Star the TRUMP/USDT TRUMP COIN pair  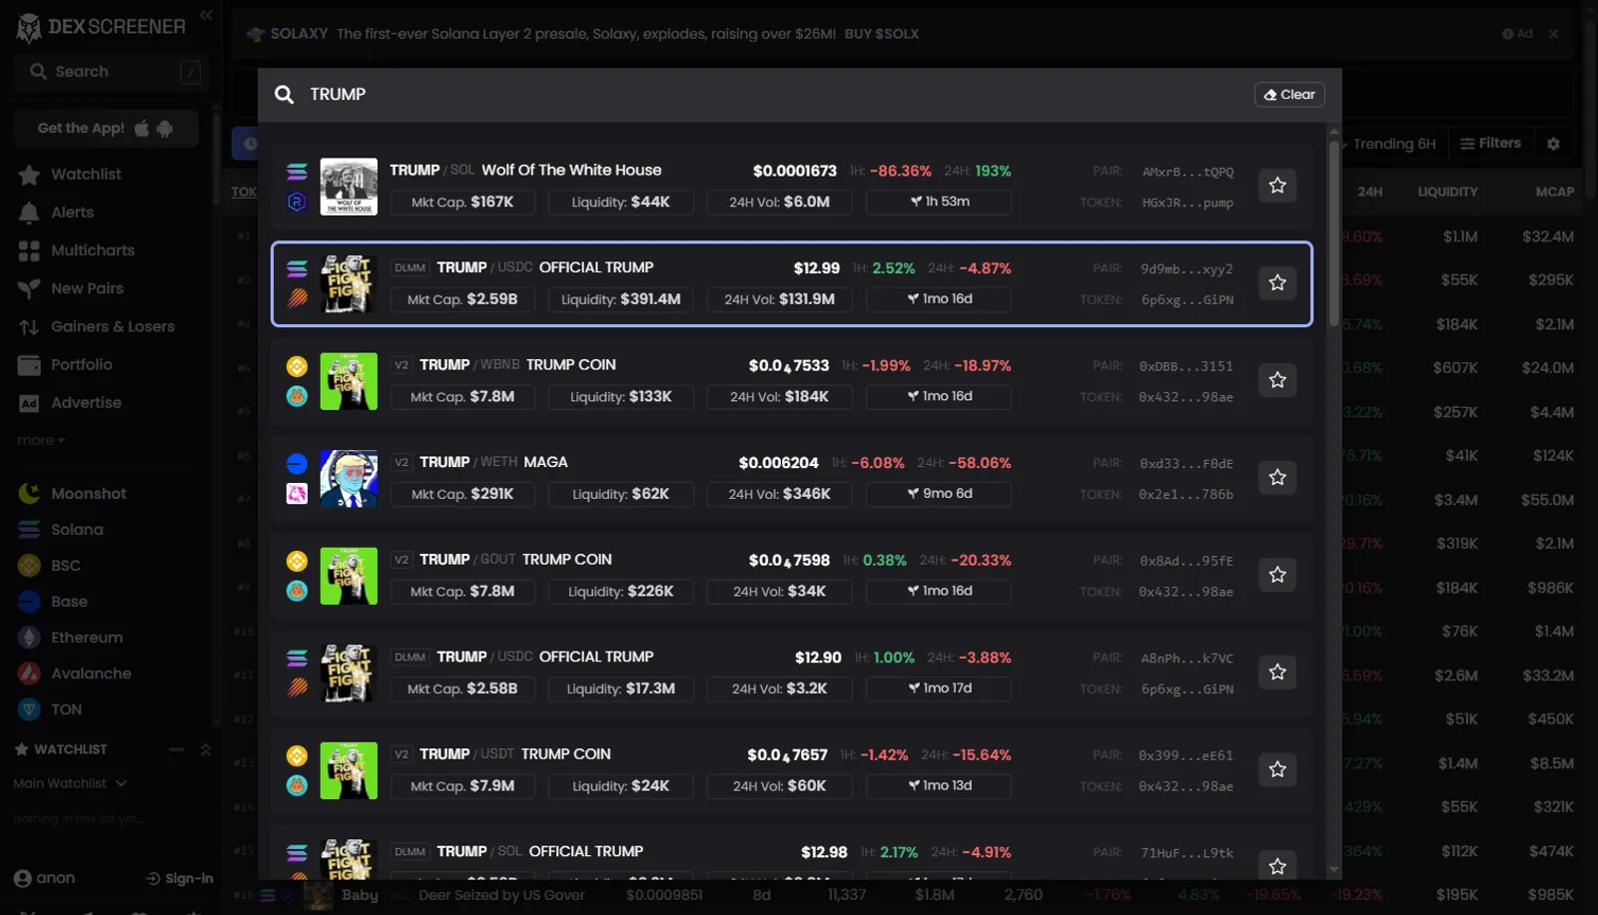[1277, 769]
